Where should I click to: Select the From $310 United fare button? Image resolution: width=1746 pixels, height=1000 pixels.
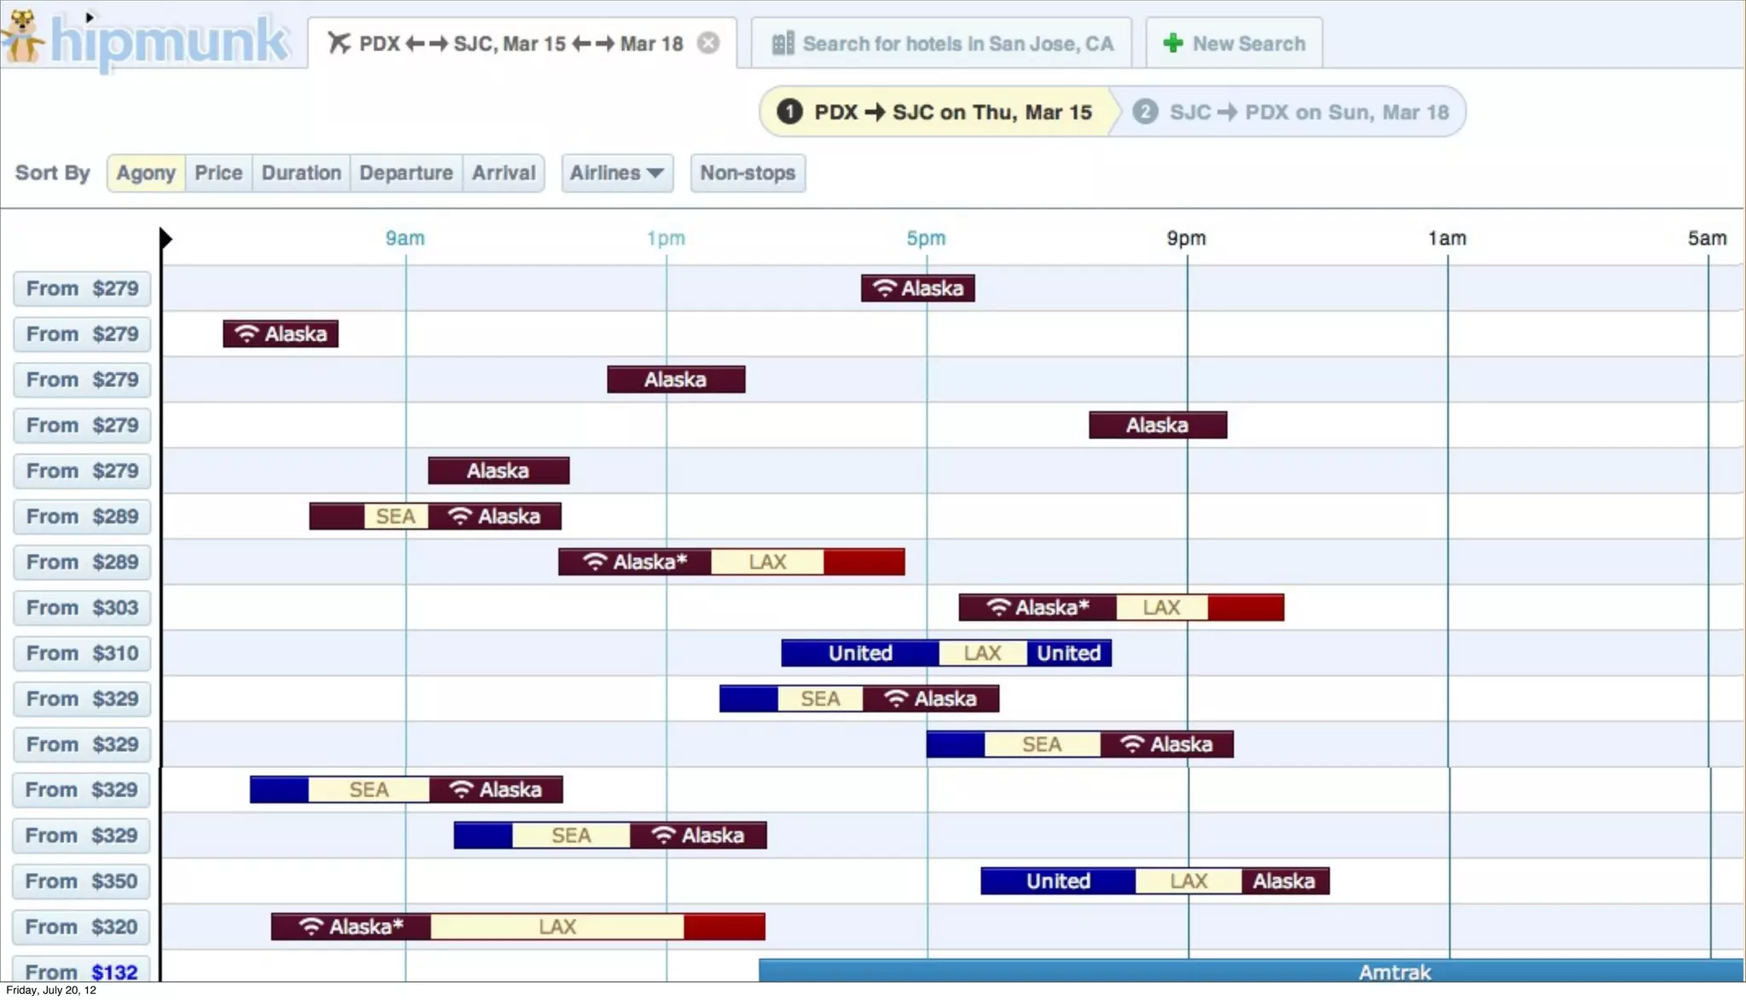[82, 654]
